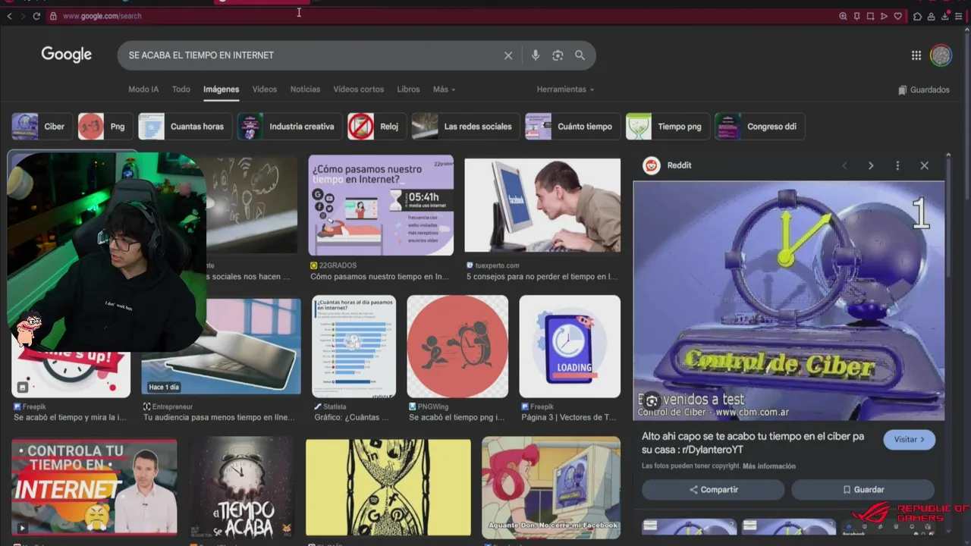Search inside the image with lens overlay icon
This screenshot has width=971, height=546.
point(652,400)
